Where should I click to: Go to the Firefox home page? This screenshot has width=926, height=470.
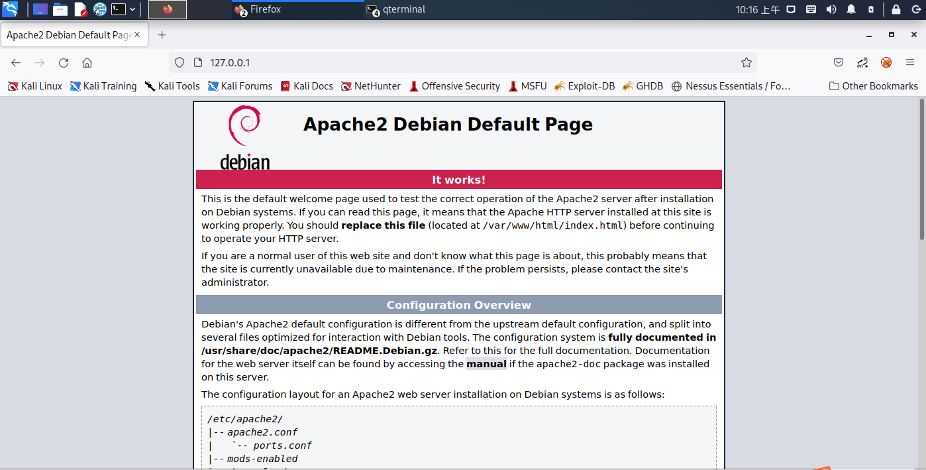[x=87, y=62]
